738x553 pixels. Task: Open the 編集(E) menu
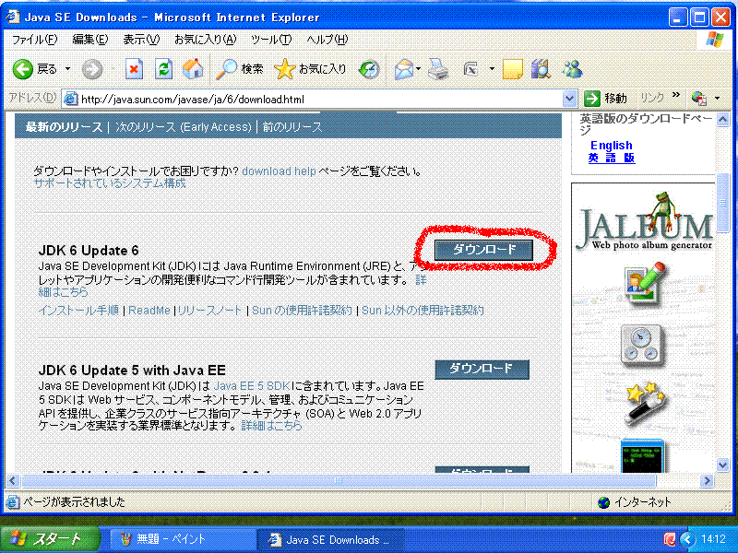90,40
